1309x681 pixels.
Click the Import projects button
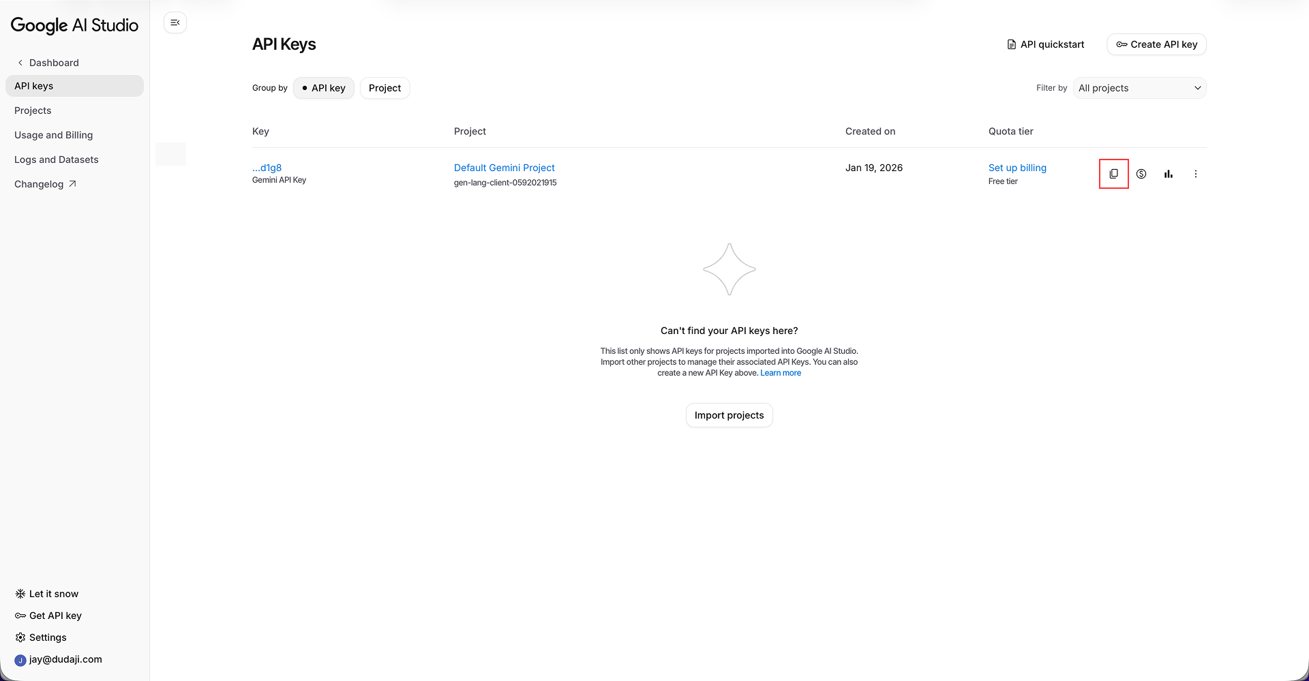[729, 415]
